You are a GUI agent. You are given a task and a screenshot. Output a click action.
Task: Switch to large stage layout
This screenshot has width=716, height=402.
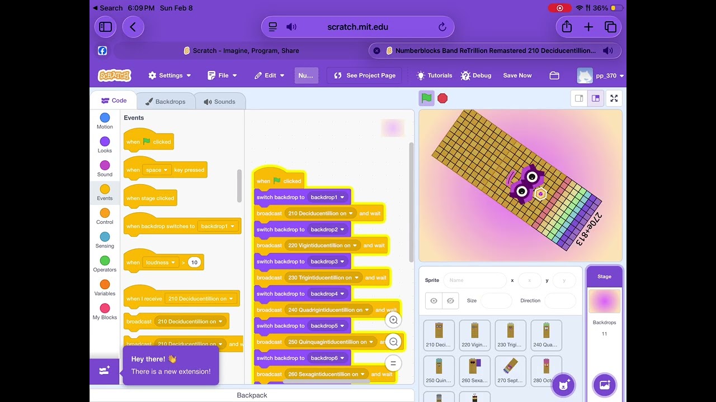click(x=595, y=98)
